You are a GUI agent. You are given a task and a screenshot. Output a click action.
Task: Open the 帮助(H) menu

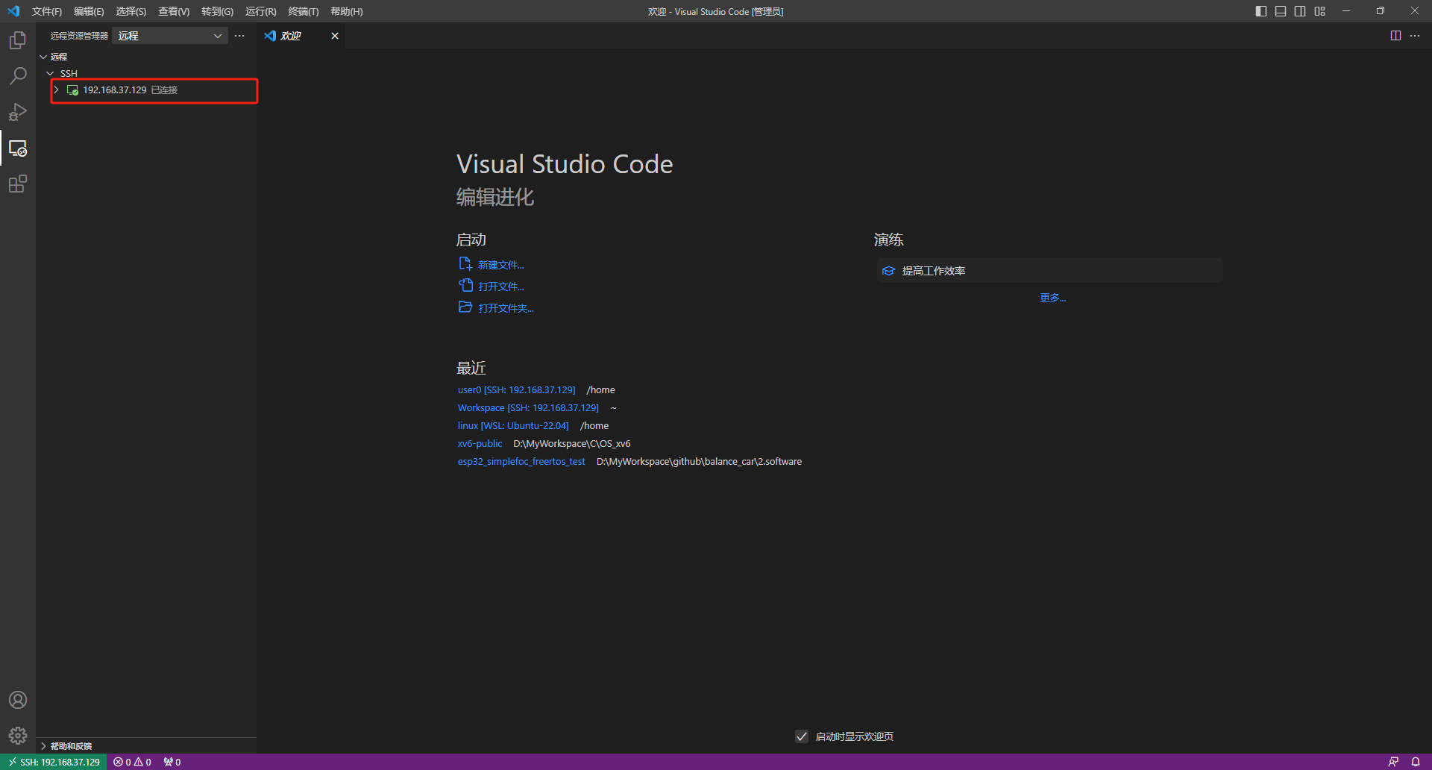[x=346, y=11]
